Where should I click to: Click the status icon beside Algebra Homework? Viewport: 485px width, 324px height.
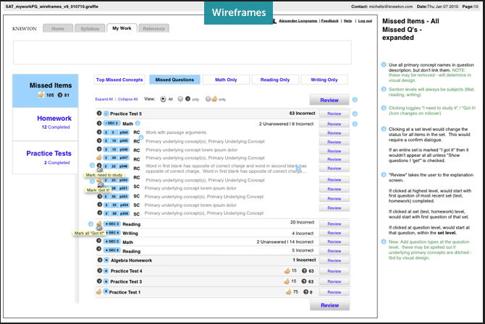pos(99,259)
